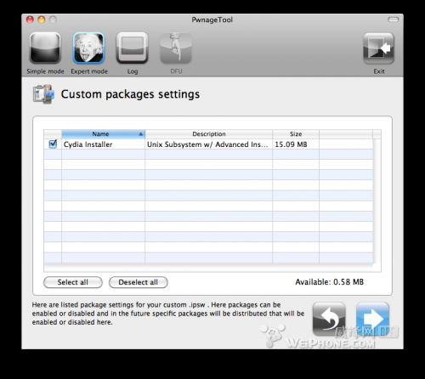The width and height of the screenshot is (425, 379).
Task: Uncheck the Cydia Installer checkbox
Action: 53,144
